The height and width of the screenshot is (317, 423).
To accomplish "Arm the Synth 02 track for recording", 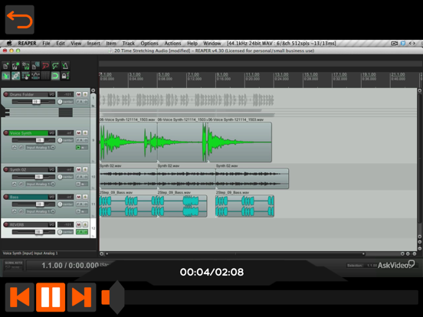I will tap(6, 169).
